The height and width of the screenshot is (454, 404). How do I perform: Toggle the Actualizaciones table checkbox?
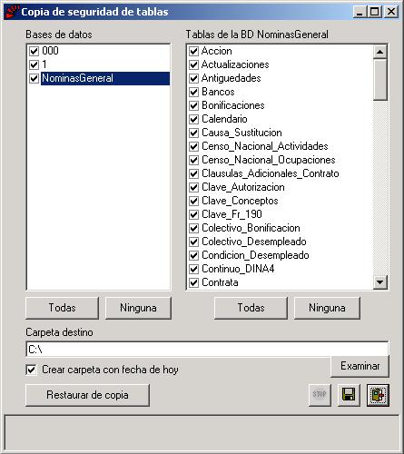(x=193, y=64)
